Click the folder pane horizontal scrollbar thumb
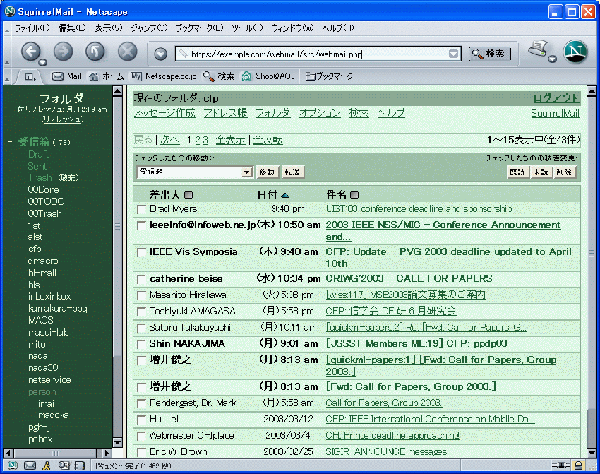 (x=55, y=454)
